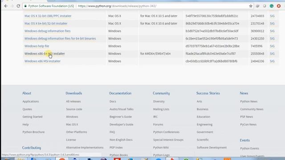285x160 pixels.
Task: Open the Community footer heading
Action: pyautogui.click(x=161, y=93)
